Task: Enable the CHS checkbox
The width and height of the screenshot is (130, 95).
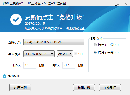Action: pos(76,54)
